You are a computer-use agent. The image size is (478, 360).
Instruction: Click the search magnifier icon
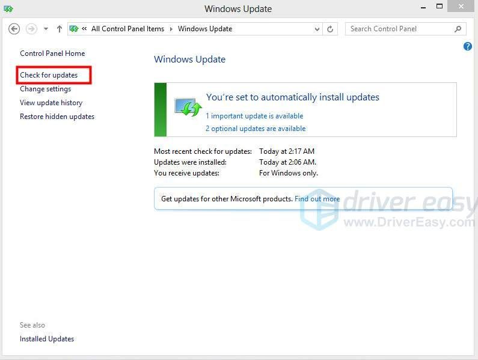(x=458, y=29)
